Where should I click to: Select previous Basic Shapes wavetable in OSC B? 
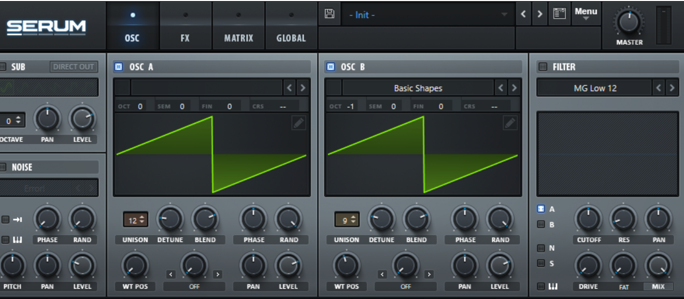pyautogui.click(x=501, y=88)
